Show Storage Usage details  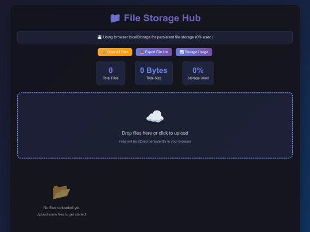tap(194, 52)
